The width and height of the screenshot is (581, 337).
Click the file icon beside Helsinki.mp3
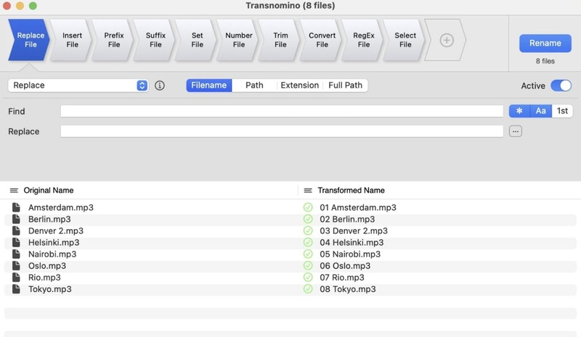(x=16, y=242)
